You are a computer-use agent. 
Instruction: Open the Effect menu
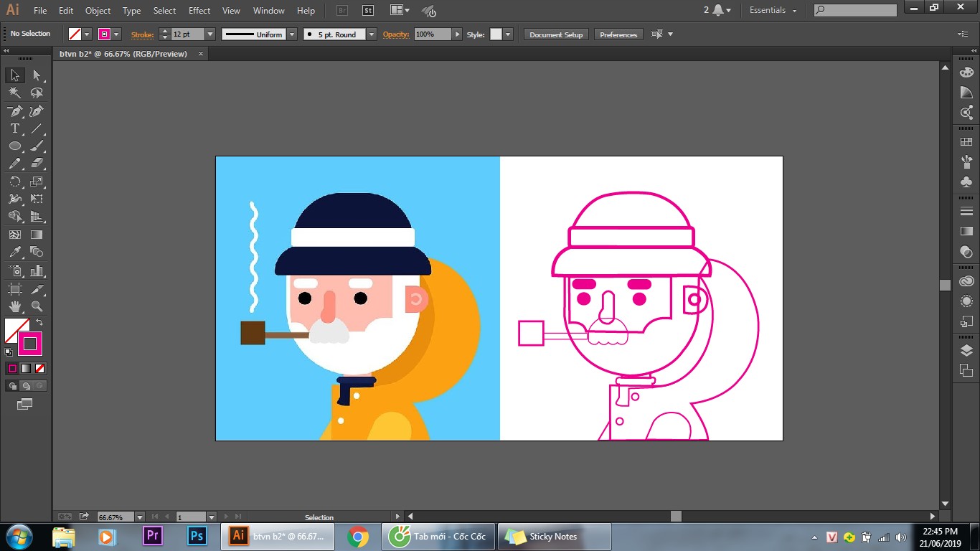coord(199,11)
